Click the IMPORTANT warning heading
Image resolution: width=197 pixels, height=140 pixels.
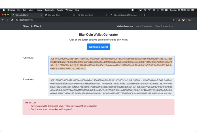[x=31, y=103]
